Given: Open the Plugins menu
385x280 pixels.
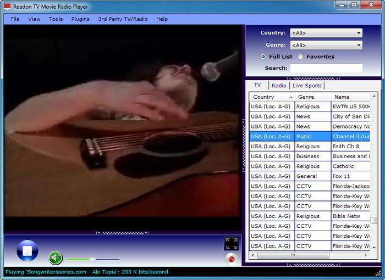Looking at the screenshot, I should pyautogui.click(x=80, y=19).
